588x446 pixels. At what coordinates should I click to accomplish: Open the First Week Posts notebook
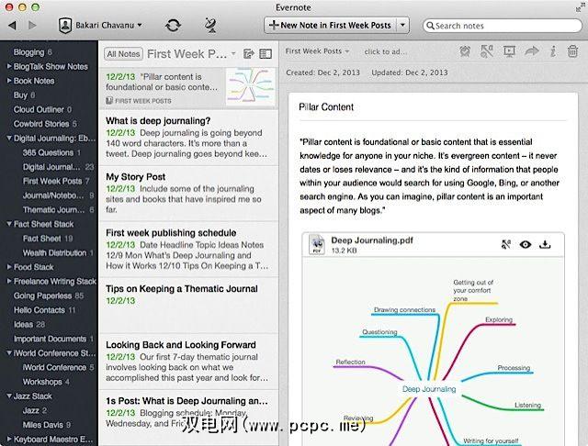click(56, 181)
